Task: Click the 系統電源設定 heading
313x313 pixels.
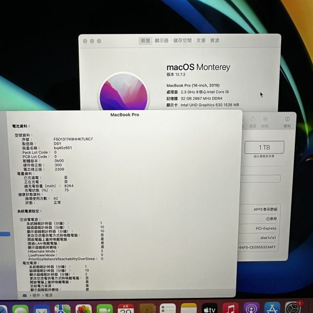Action: click(30, 211)
